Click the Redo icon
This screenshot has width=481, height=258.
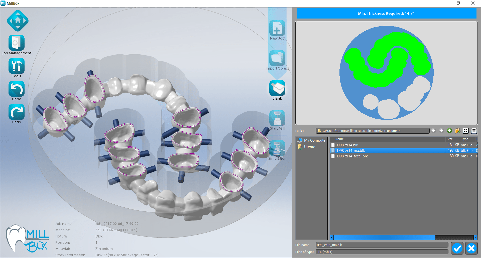tap(17, 112)
